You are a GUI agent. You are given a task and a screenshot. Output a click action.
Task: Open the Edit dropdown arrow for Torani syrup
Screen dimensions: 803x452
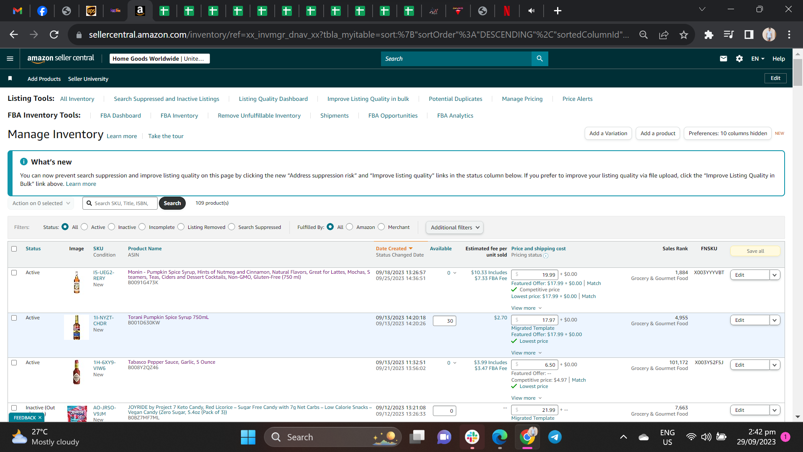[x=775, y=320]
